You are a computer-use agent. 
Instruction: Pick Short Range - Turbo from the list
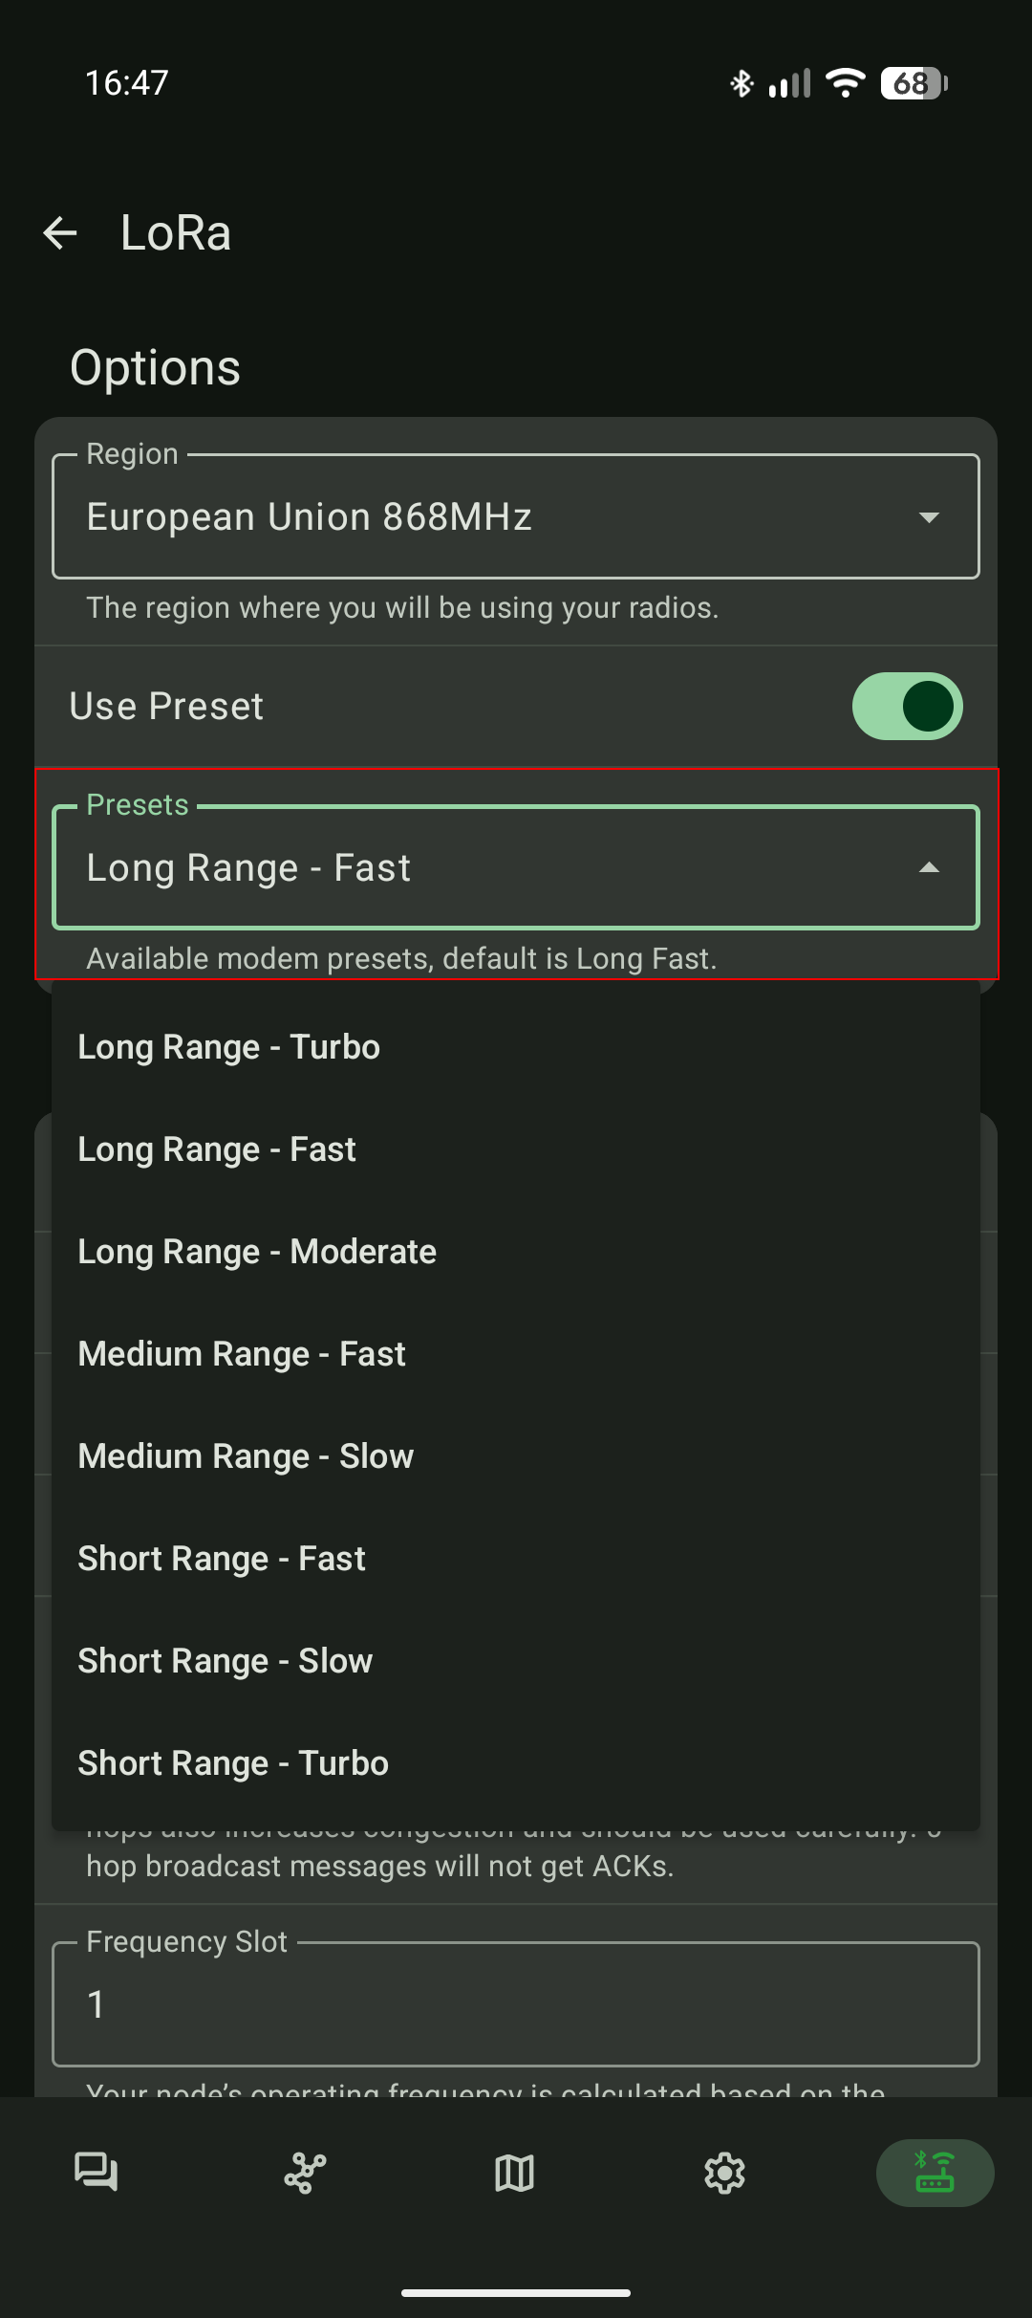click(231, 1762)
